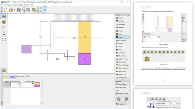Click the fit-to-window view icon

click(4, 40)
